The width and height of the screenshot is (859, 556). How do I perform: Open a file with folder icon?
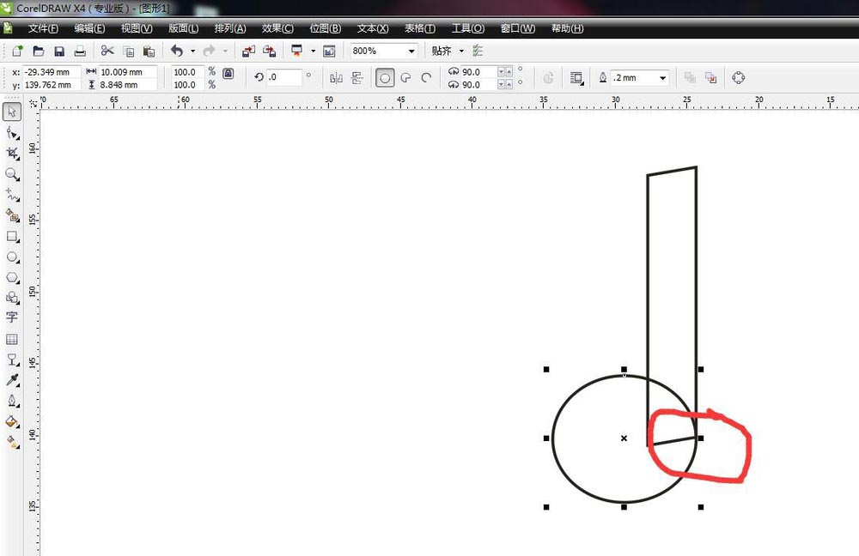(x=39, y=51)
